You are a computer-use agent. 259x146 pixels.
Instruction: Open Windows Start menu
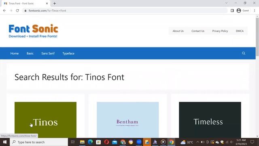(x=4, y=142)
